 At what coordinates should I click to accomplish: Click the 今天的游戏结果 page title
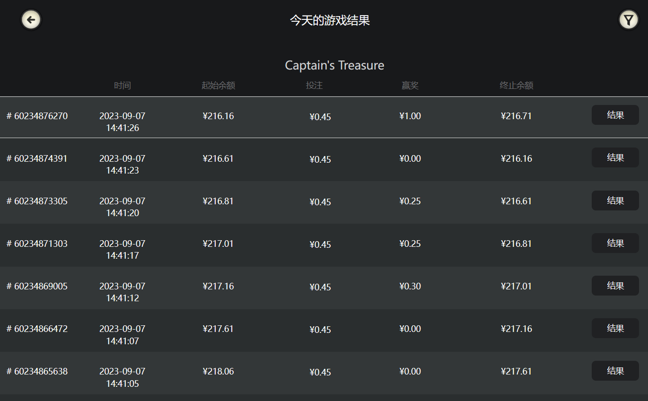pos(330,20)
